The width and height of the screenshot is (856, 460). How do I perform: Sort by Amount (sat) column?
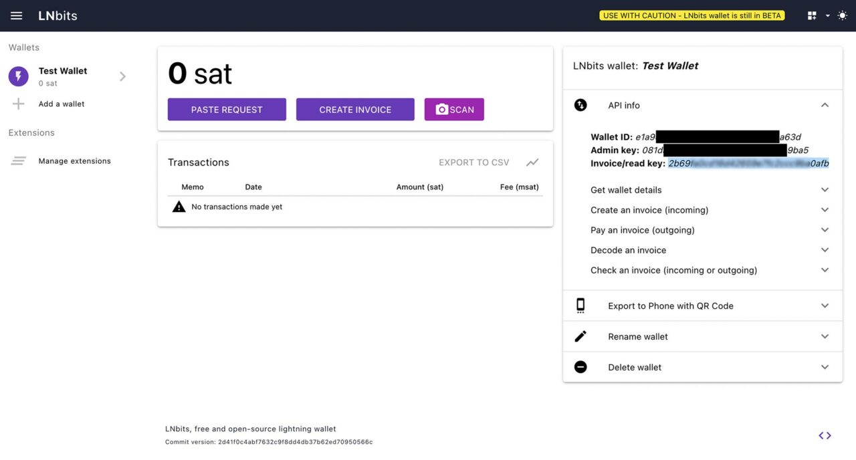point(420,187)
